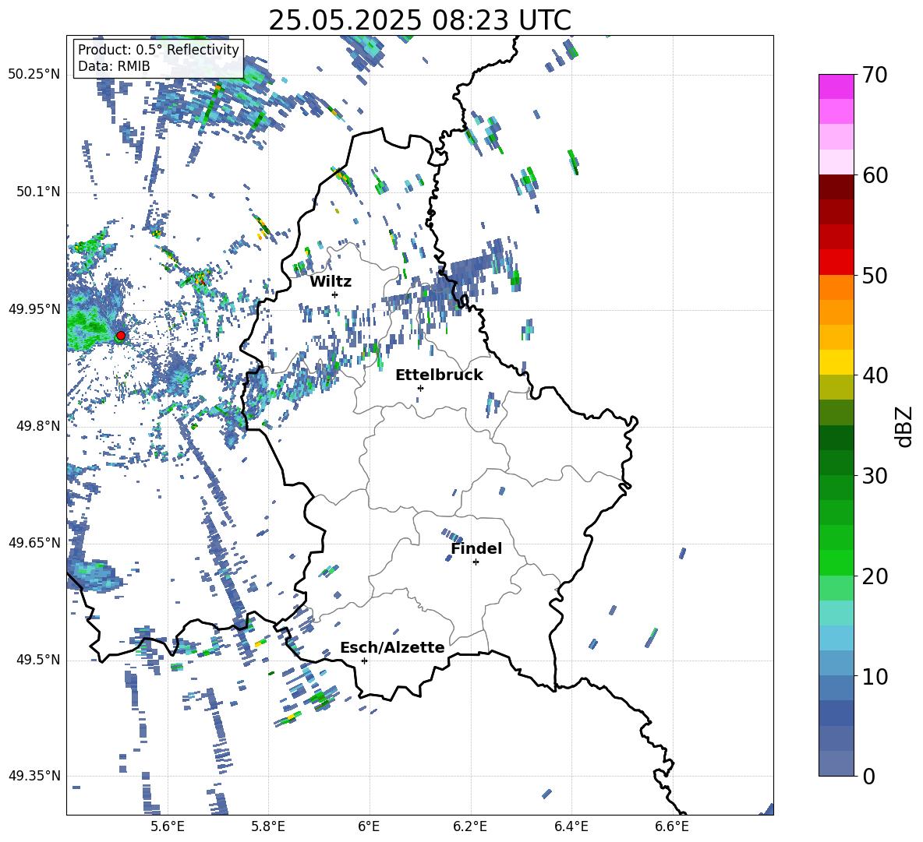Click the 49.95°N latitude label
923x842 pixels.
click(x=34, y=309)
